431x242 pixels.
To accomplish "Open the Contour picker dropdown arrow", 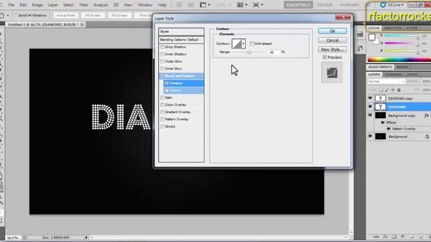I will [243, 44].
